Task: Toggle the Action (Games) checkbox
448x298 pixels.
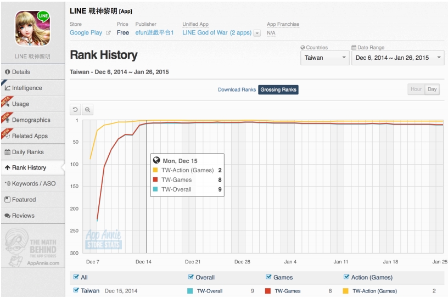Action: (346, 277)
